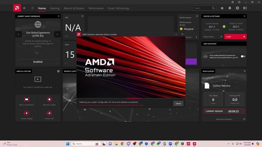This screenshot has width=262, height=147.
Task: Click the Install driver button
Action: [235, 37]
